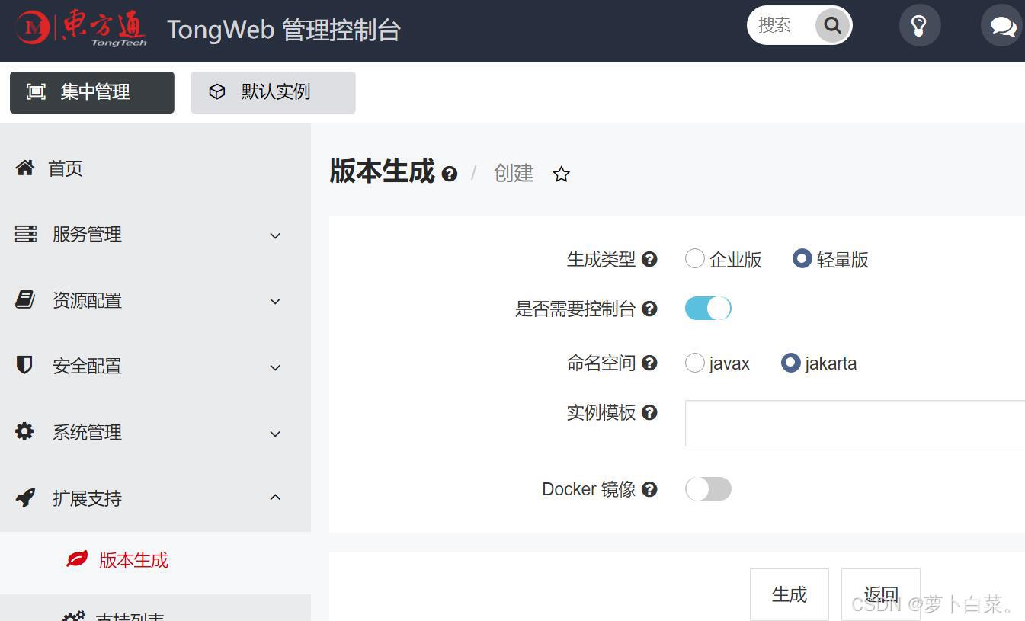Click the star favorite icon
This screenshot has height=621, width=1025.
tap(562, 174)
